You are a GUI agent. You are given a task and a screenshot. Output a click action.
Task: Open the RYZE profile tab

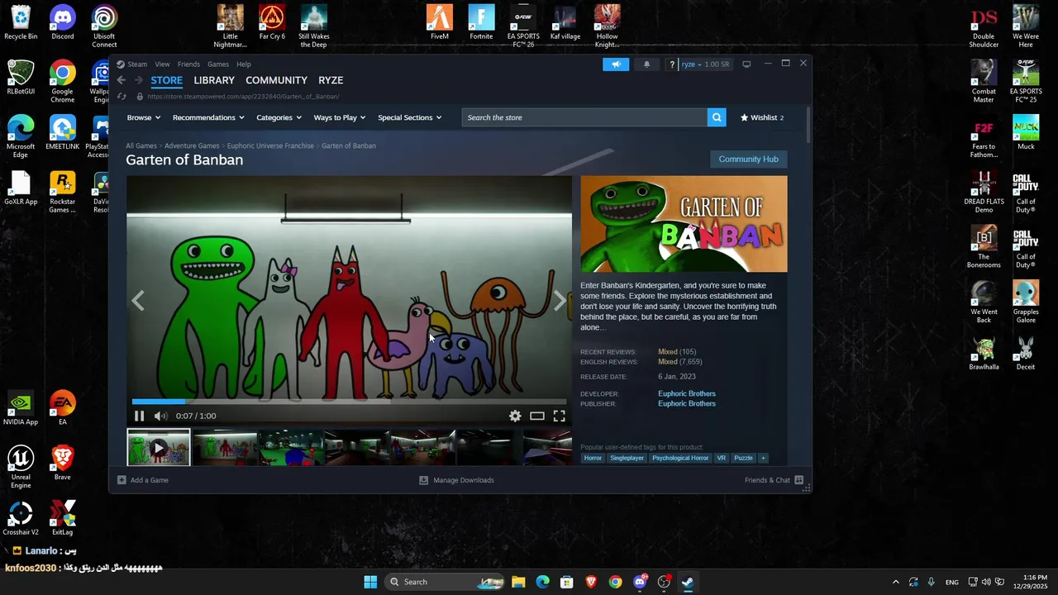pos(331,80)
